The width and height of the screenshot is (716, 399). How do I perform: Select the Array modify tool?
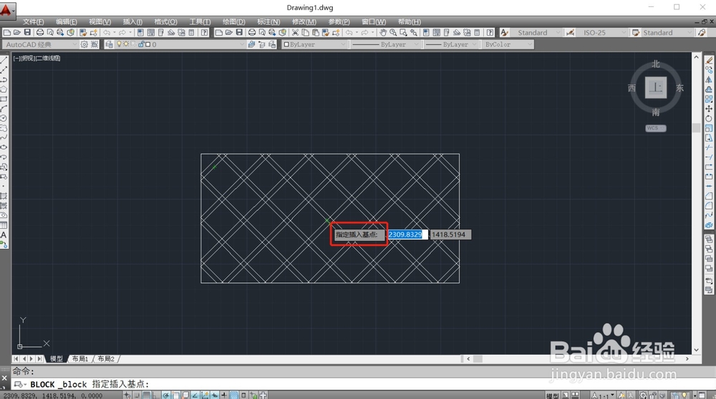point(709,99)
